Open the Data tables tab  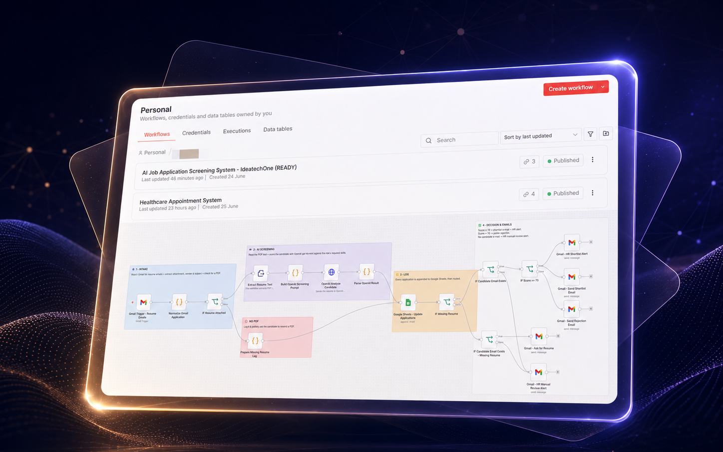278,129
